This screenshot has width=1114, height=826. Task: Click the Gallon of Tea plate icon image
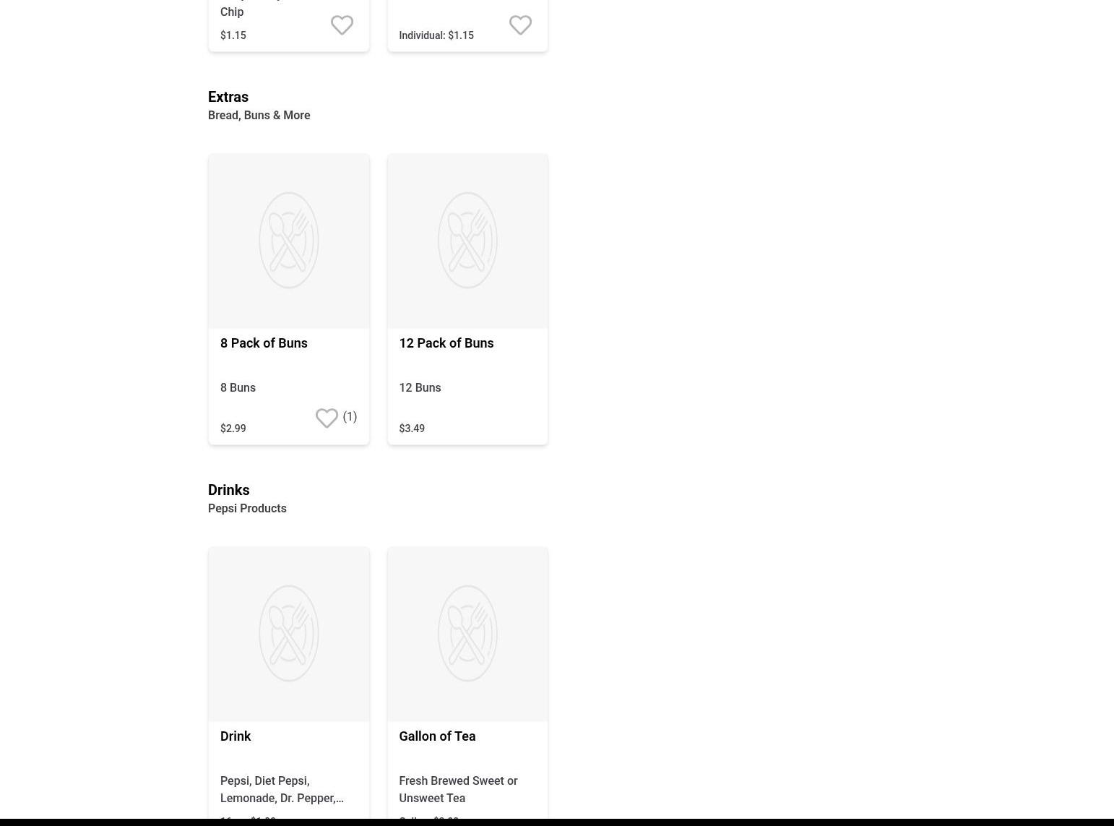pyautogui.click(x=467, y=634)
